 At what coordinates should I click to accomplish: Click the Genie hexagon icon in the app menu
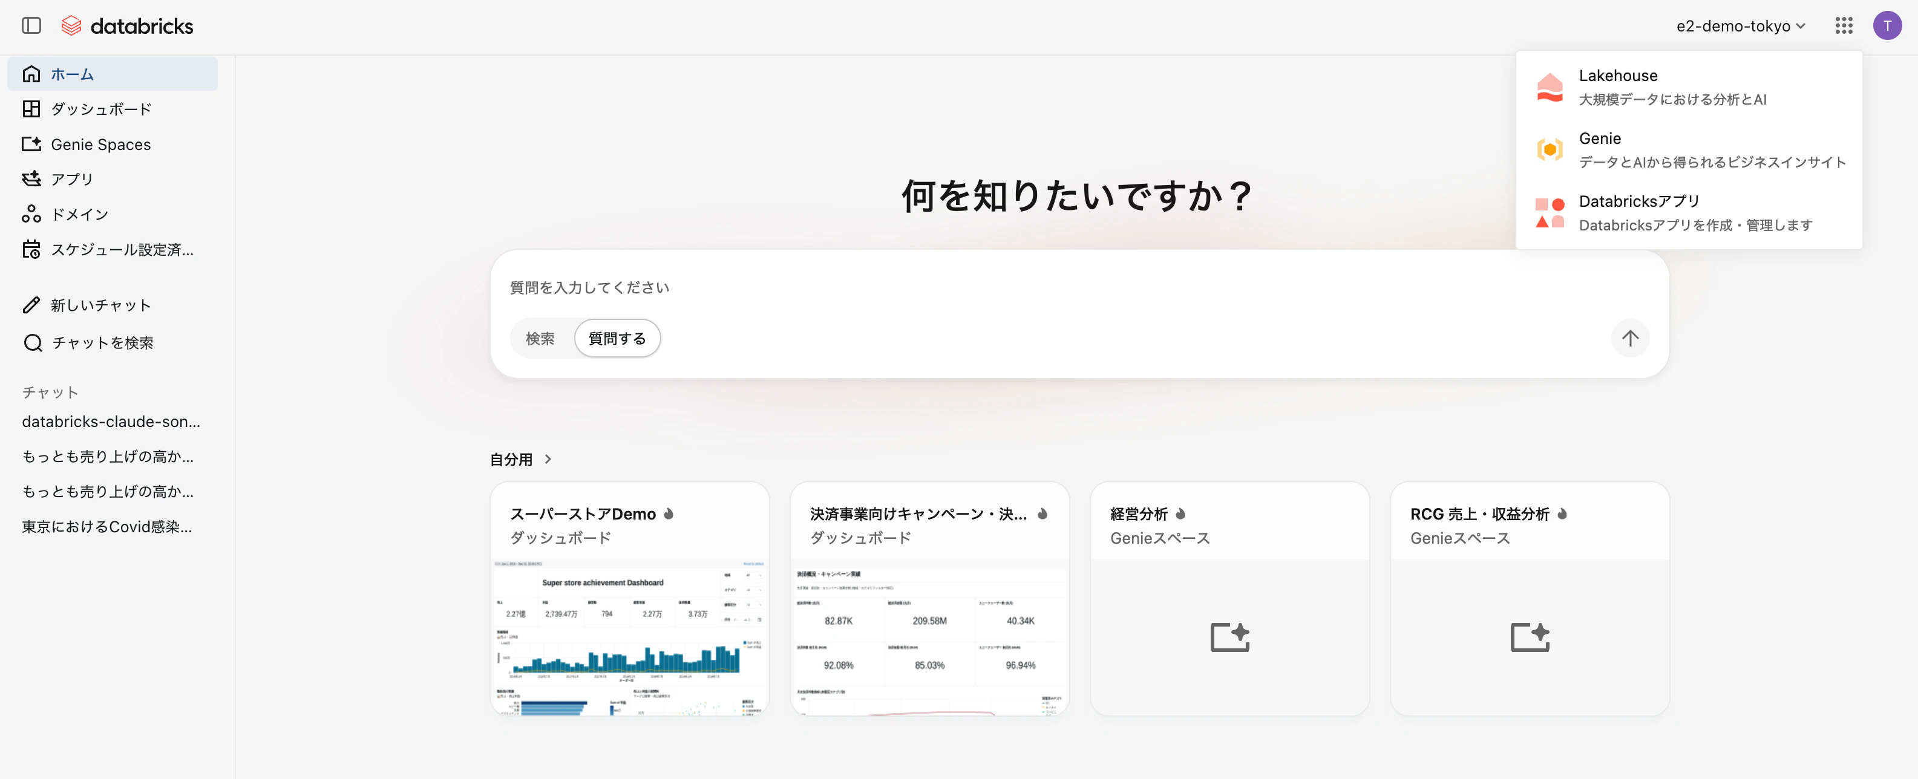point(1550,149)
